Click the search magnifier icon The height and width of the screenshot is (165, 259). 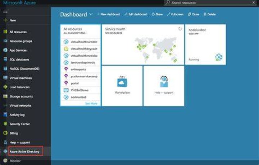point(168,3)
